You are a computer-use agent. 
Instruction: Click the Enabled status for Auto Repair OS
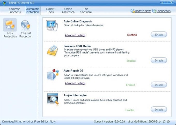coord(130,85)
